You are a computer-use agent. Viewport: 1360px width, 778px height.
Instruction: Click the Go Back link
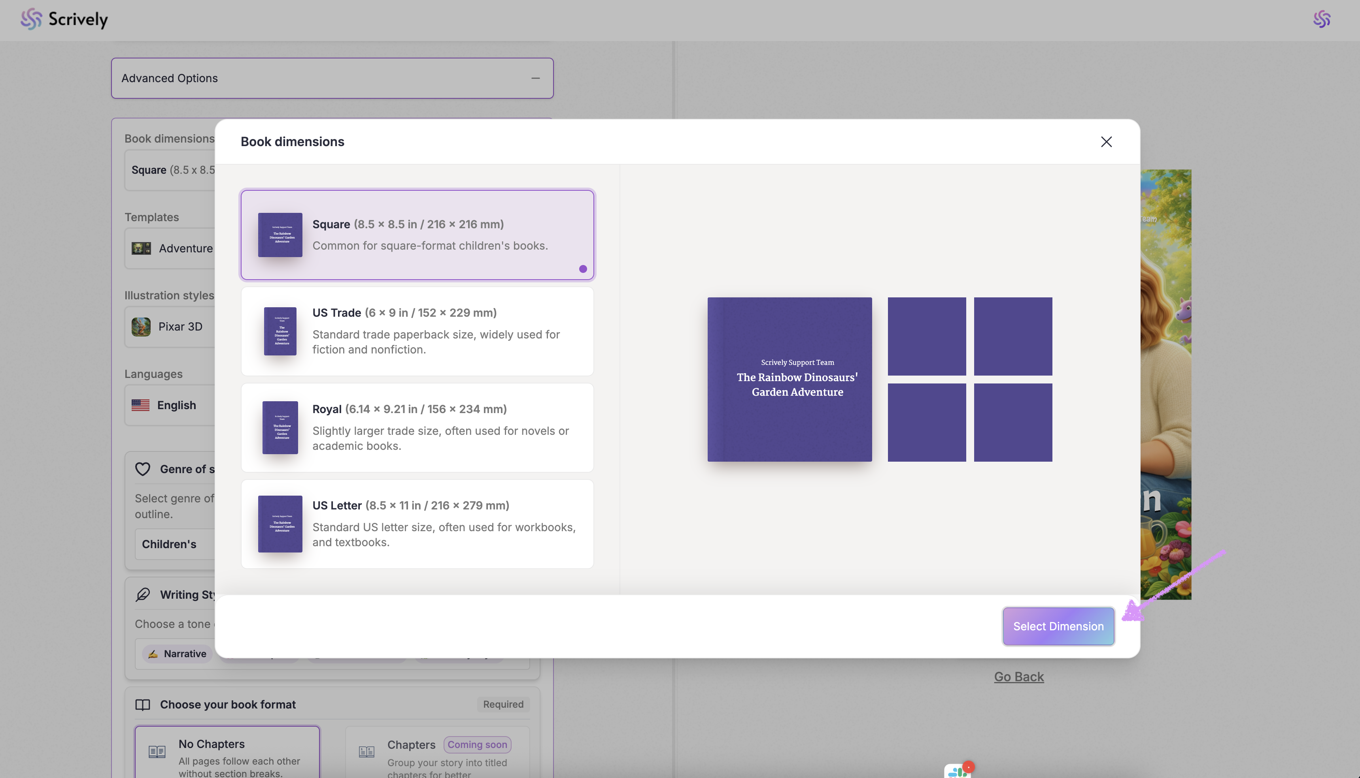(x=1018, y=677)
